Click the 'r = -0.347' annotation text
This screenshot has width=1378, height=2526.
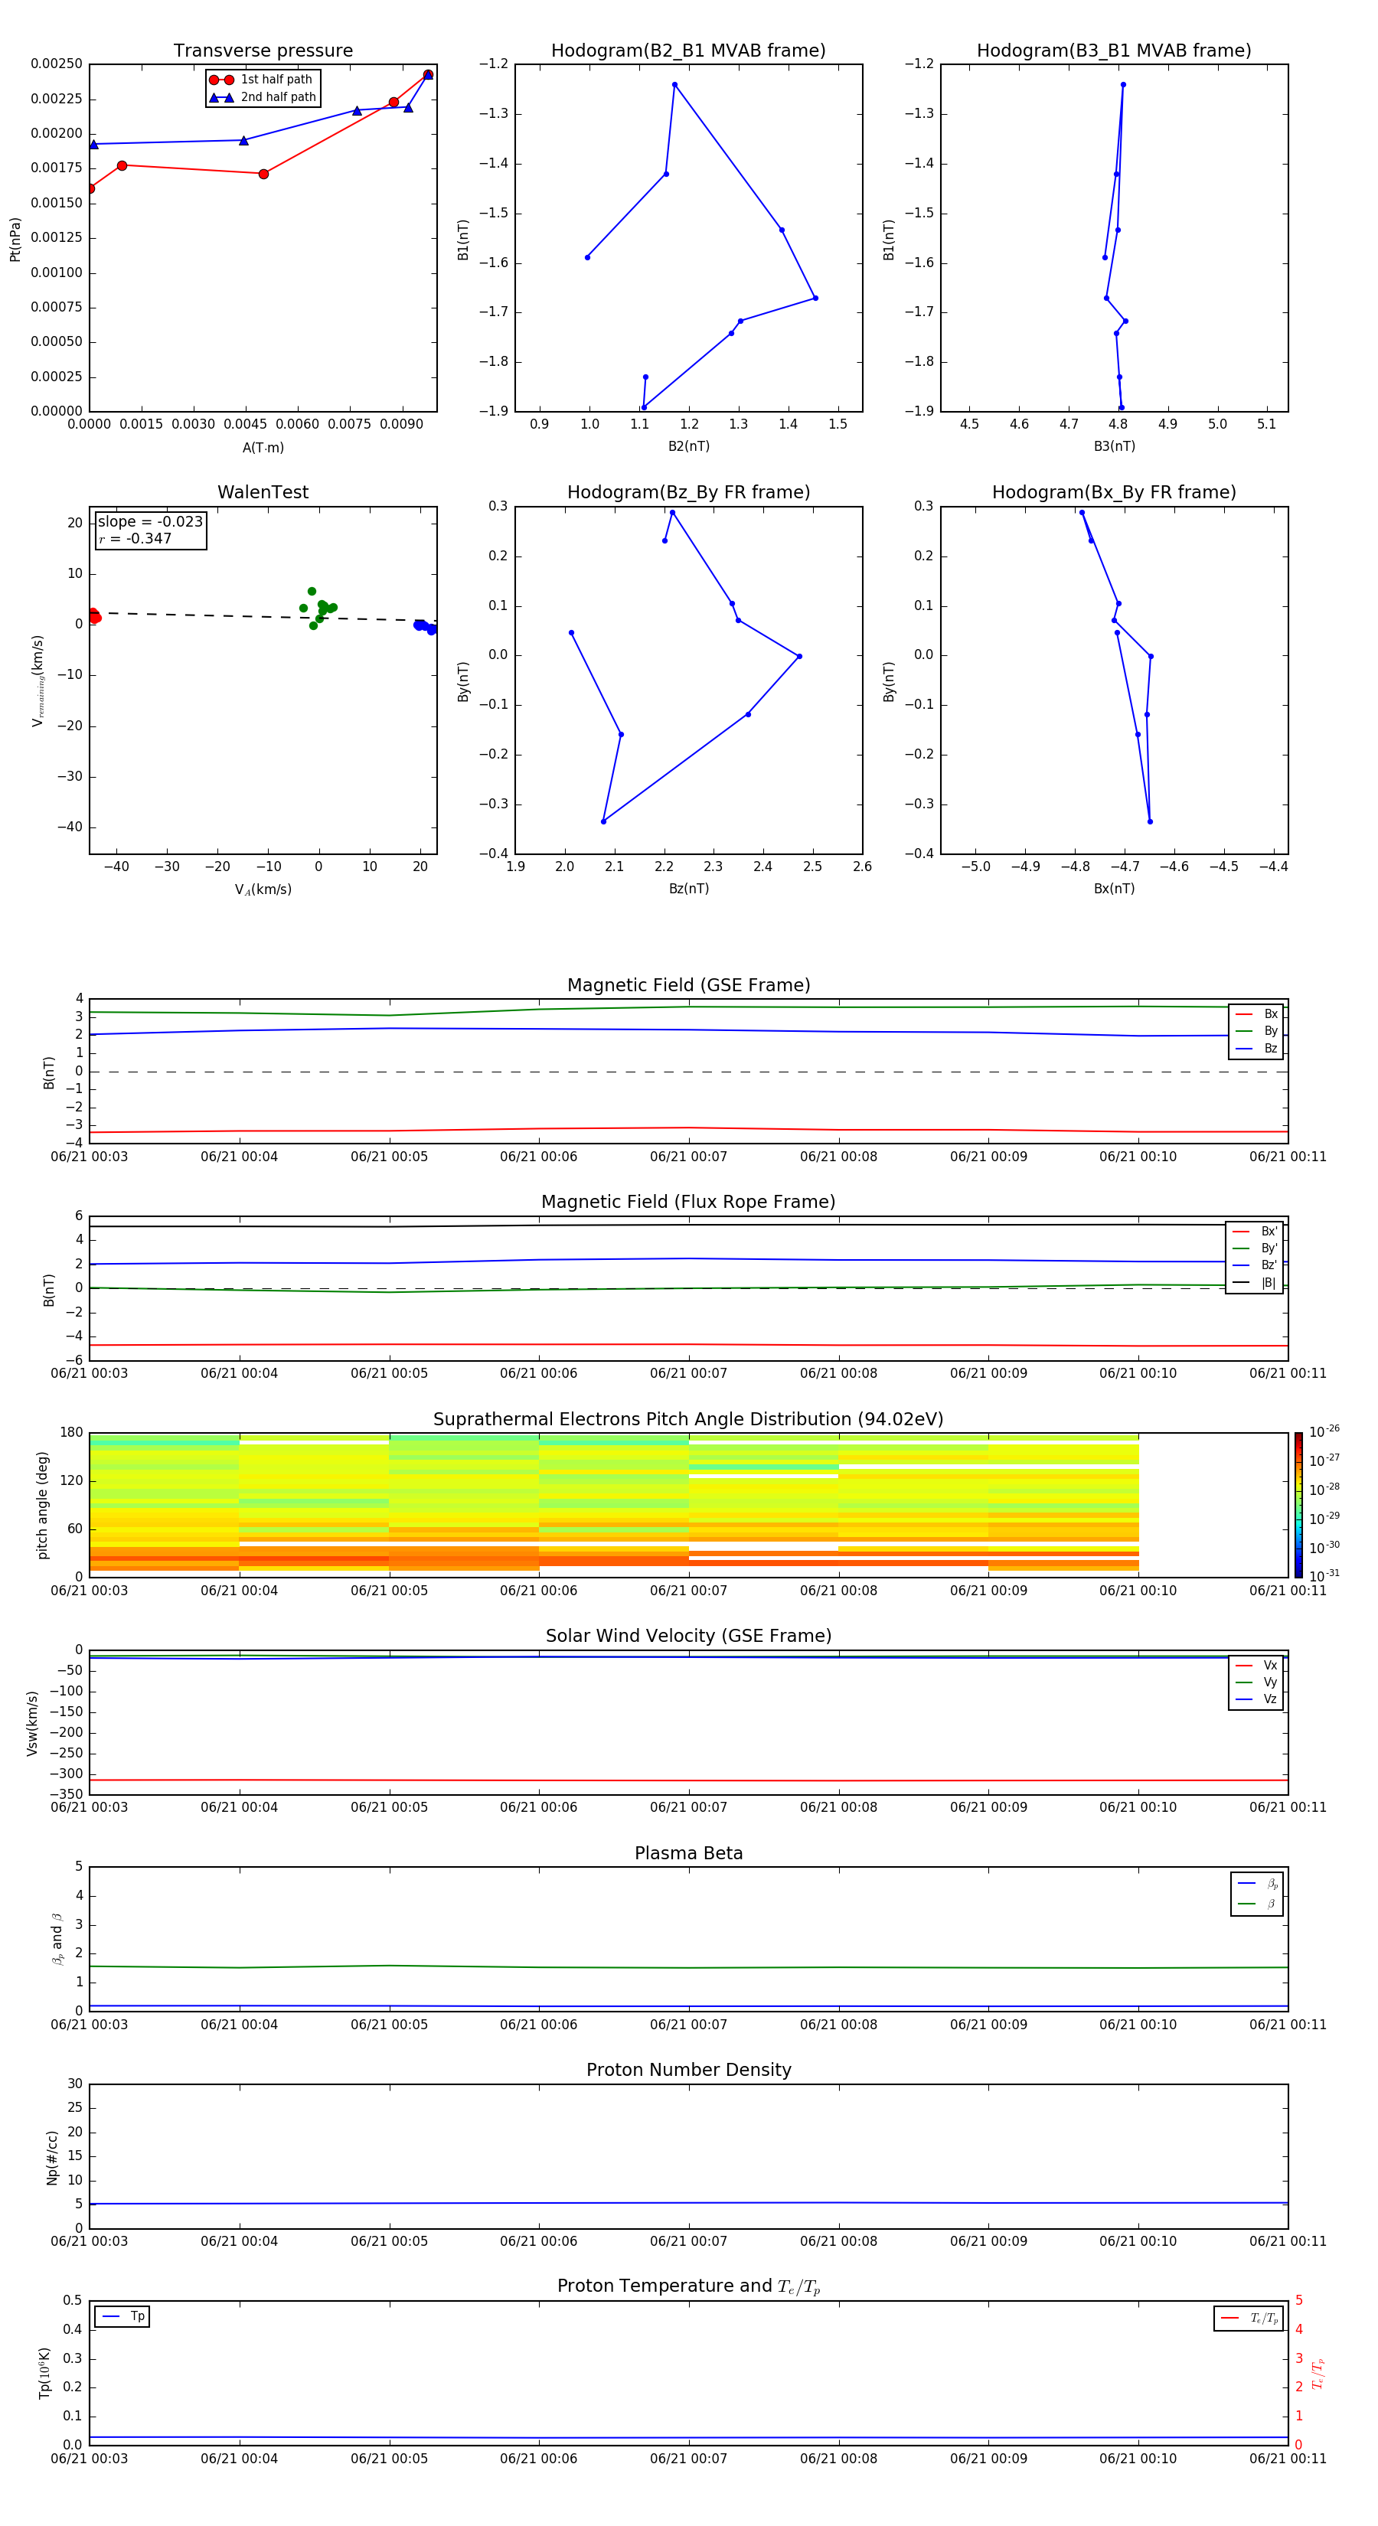tap(136, 538)
